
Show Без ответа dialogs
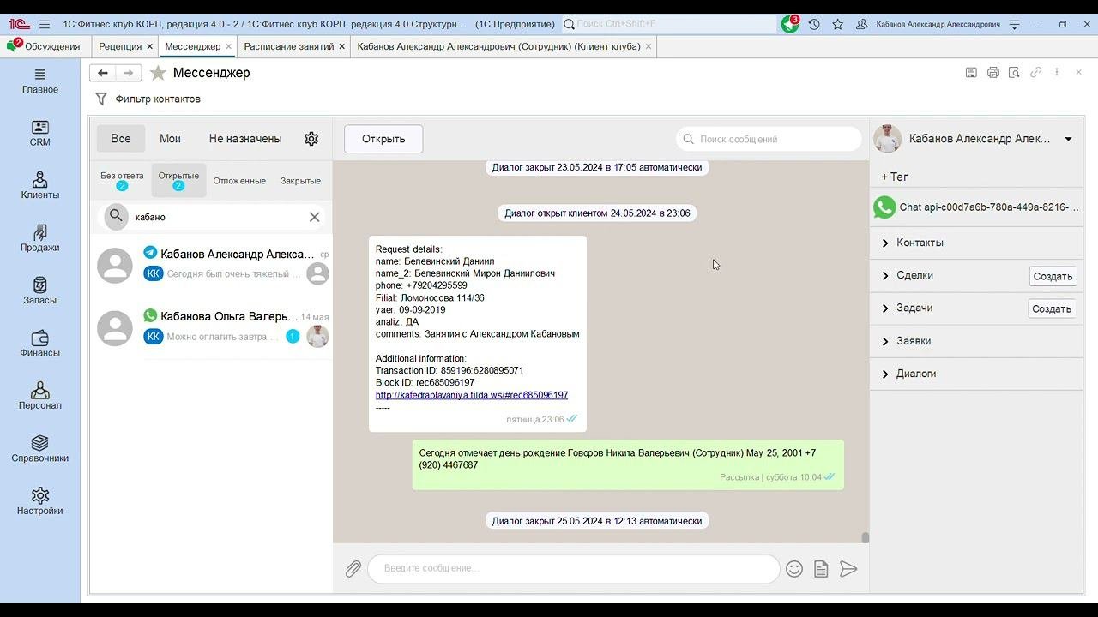[122, 180]
